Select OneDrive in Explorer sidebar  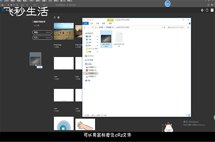coord(89,56)
